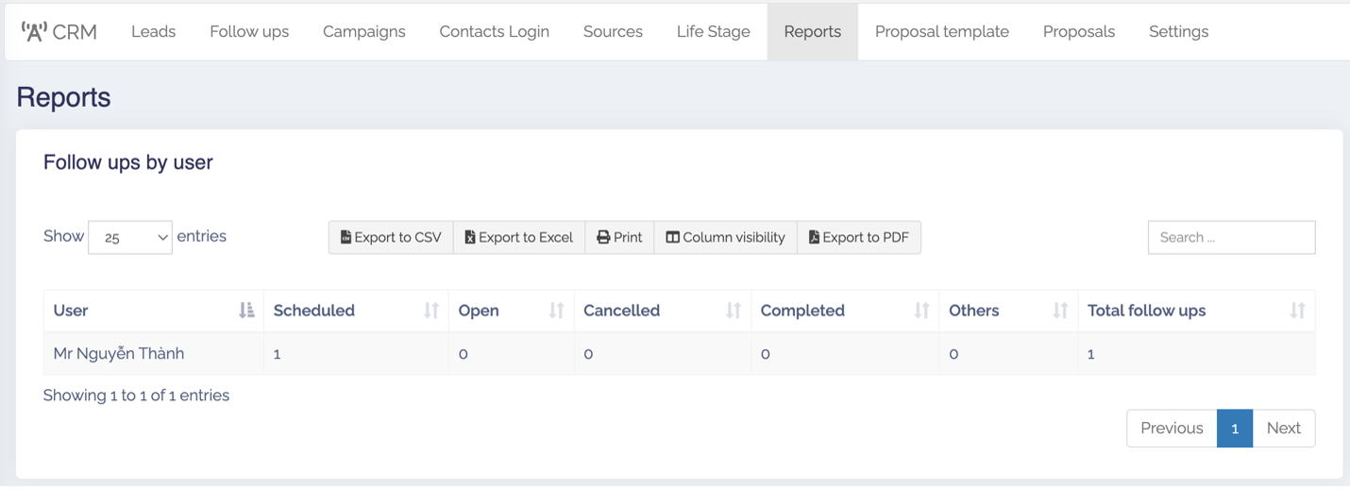Sort the Scheduled column using its arrows
The image size is (1350, 490).
point(431,311)
